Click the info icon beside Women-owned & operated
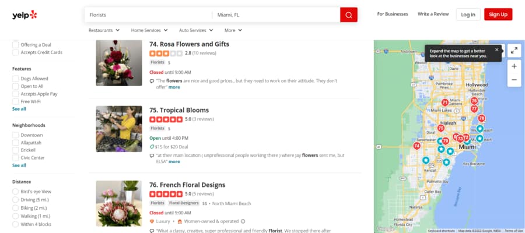The height and width of the screenshot is (233, 525). (243, 221)
